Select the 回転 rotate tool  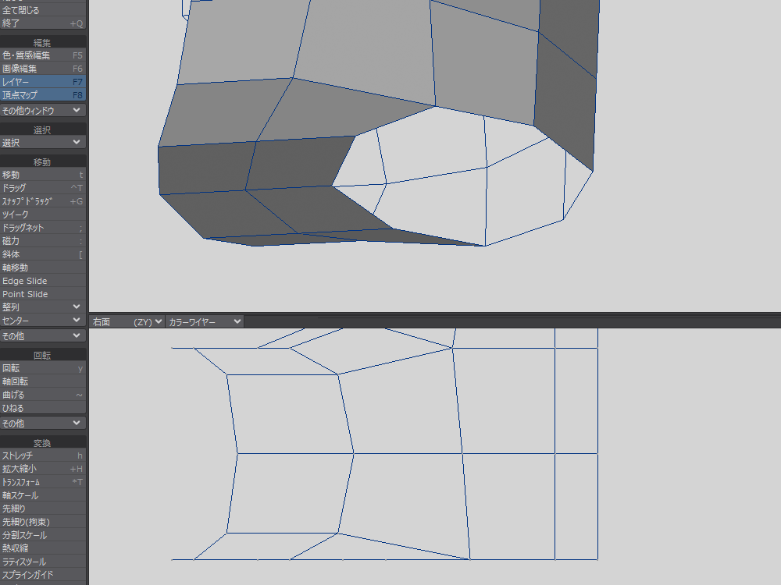coord(42,368)
